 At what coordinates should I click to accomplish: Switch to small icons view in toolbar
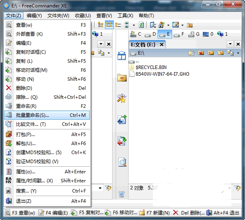109,25
